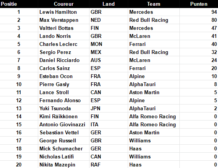
Task: Select the Team column header
Action: (x=154, y=4)
